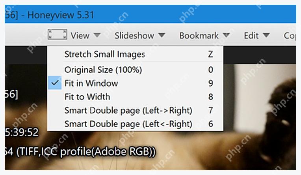Open the View menu label

tap(80, 36)
